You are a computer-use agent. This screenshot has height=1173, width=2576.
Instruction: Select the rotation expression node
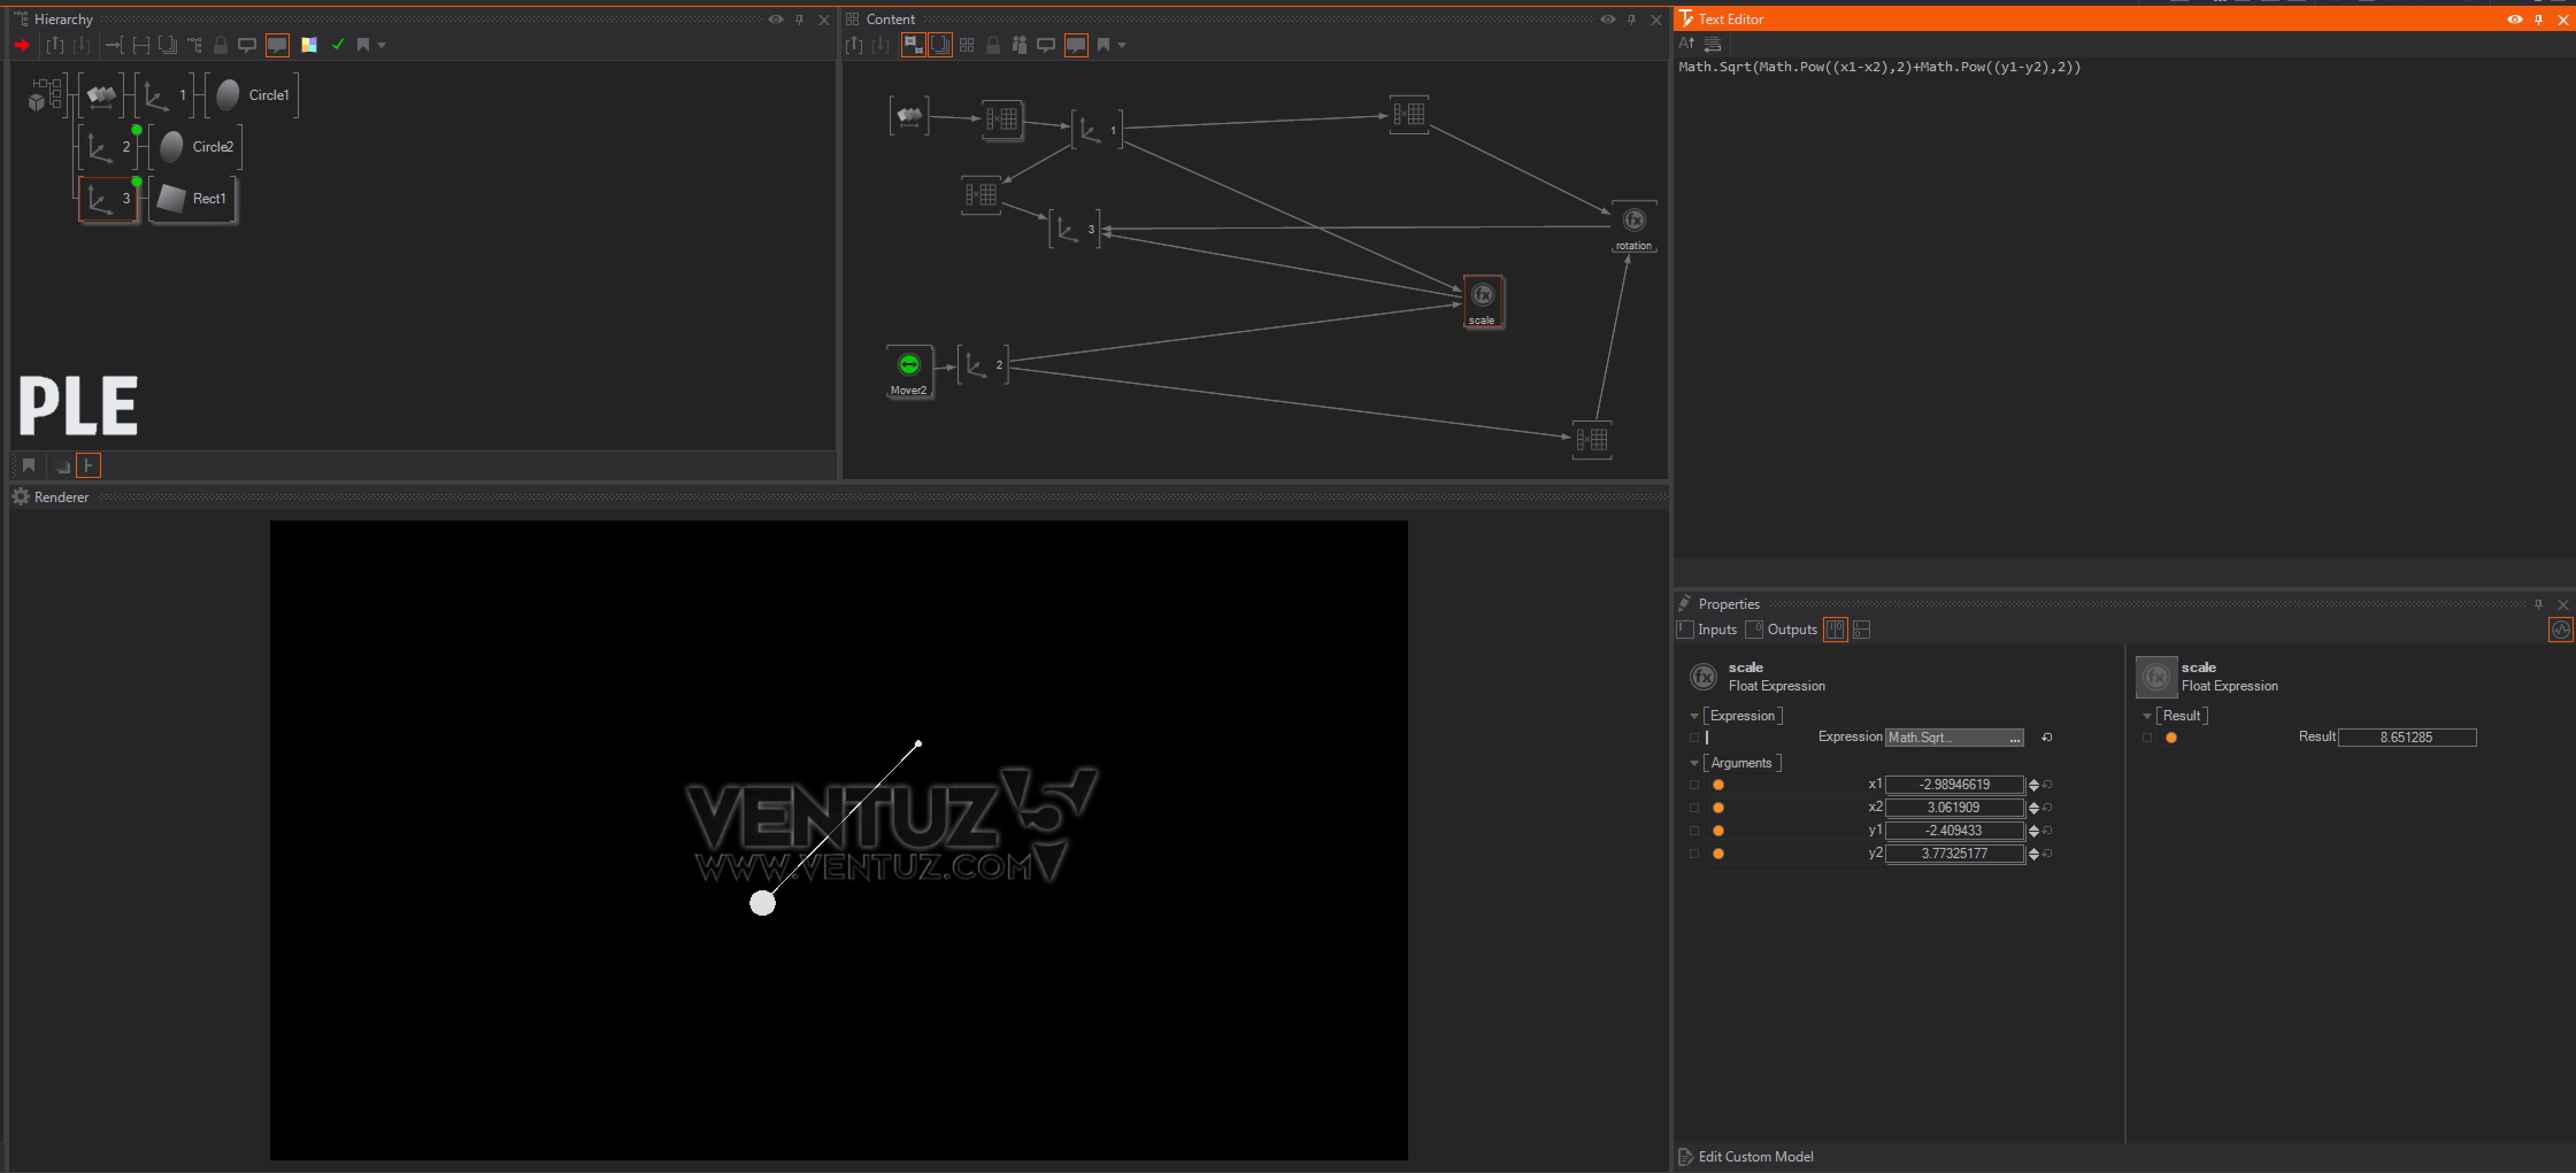(1634, 221)
